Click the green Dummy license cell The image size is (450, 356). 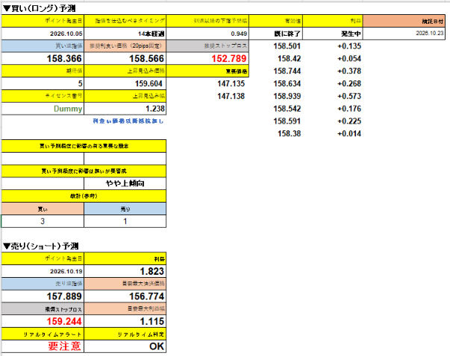43,109
